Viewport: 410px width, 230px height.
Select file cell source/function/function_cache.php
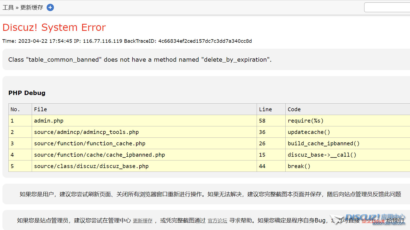click(144, 143)
